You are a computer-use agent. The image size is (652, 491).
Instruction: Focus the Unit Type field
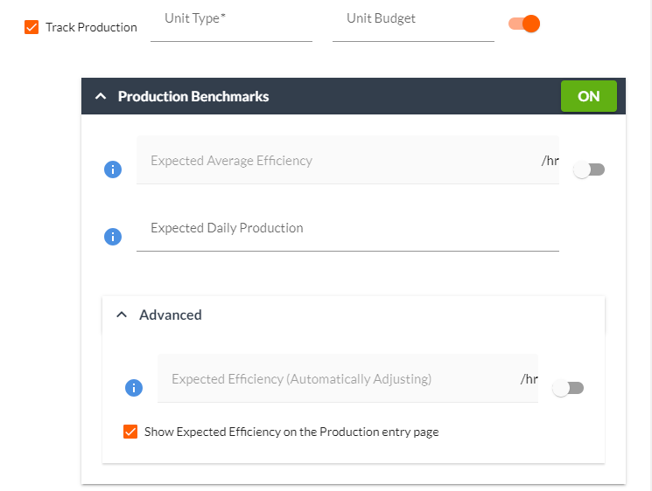pos(231,24)
